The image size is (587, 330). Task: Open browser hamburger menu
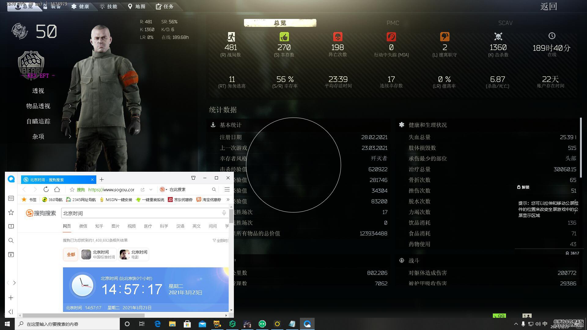pyautogui.click(x=227, y=189)
